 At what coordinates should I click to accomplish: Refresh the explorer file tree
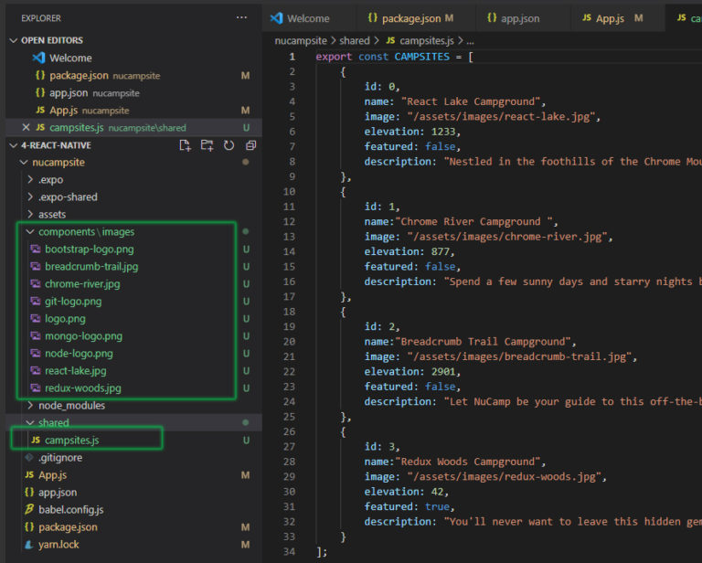point(229,145)
